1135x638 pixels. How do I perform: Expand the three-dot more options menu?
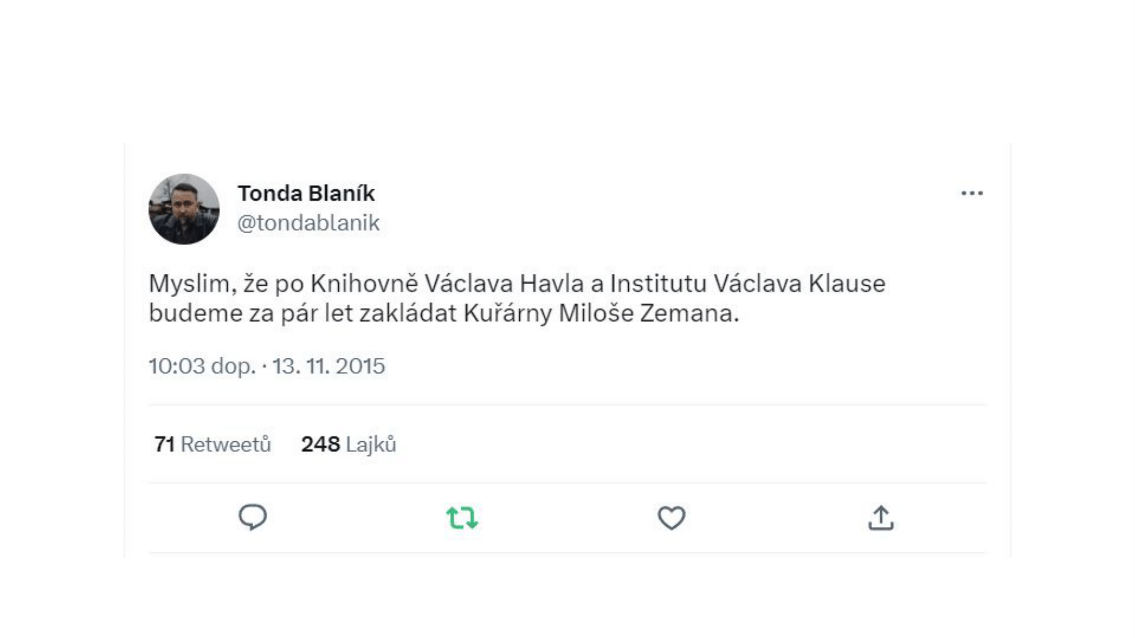pos(972,193)
